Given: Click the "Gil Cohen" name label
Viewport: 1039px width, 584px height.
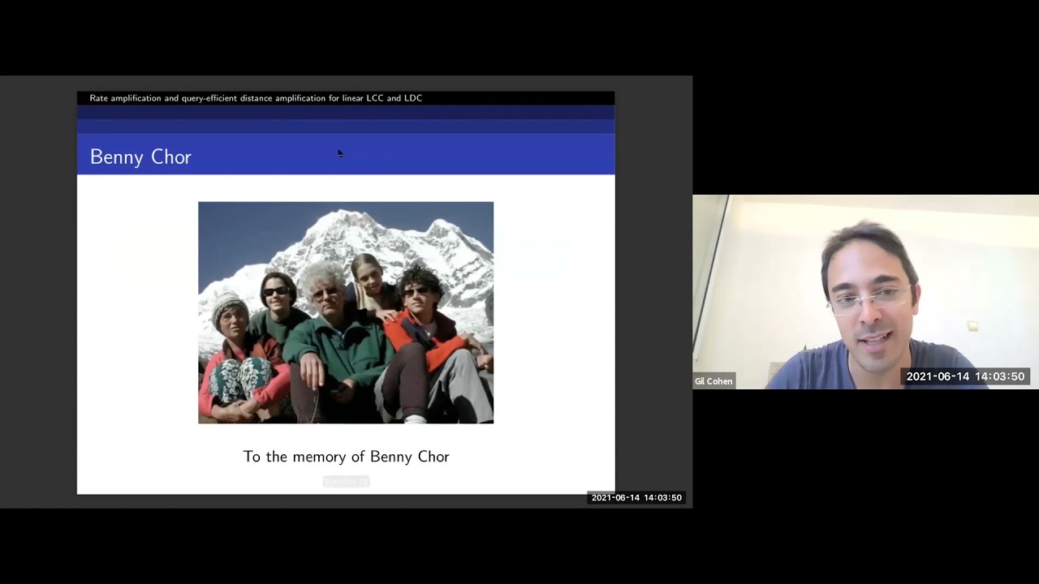Looking at the screenshot, I should 714,381.
